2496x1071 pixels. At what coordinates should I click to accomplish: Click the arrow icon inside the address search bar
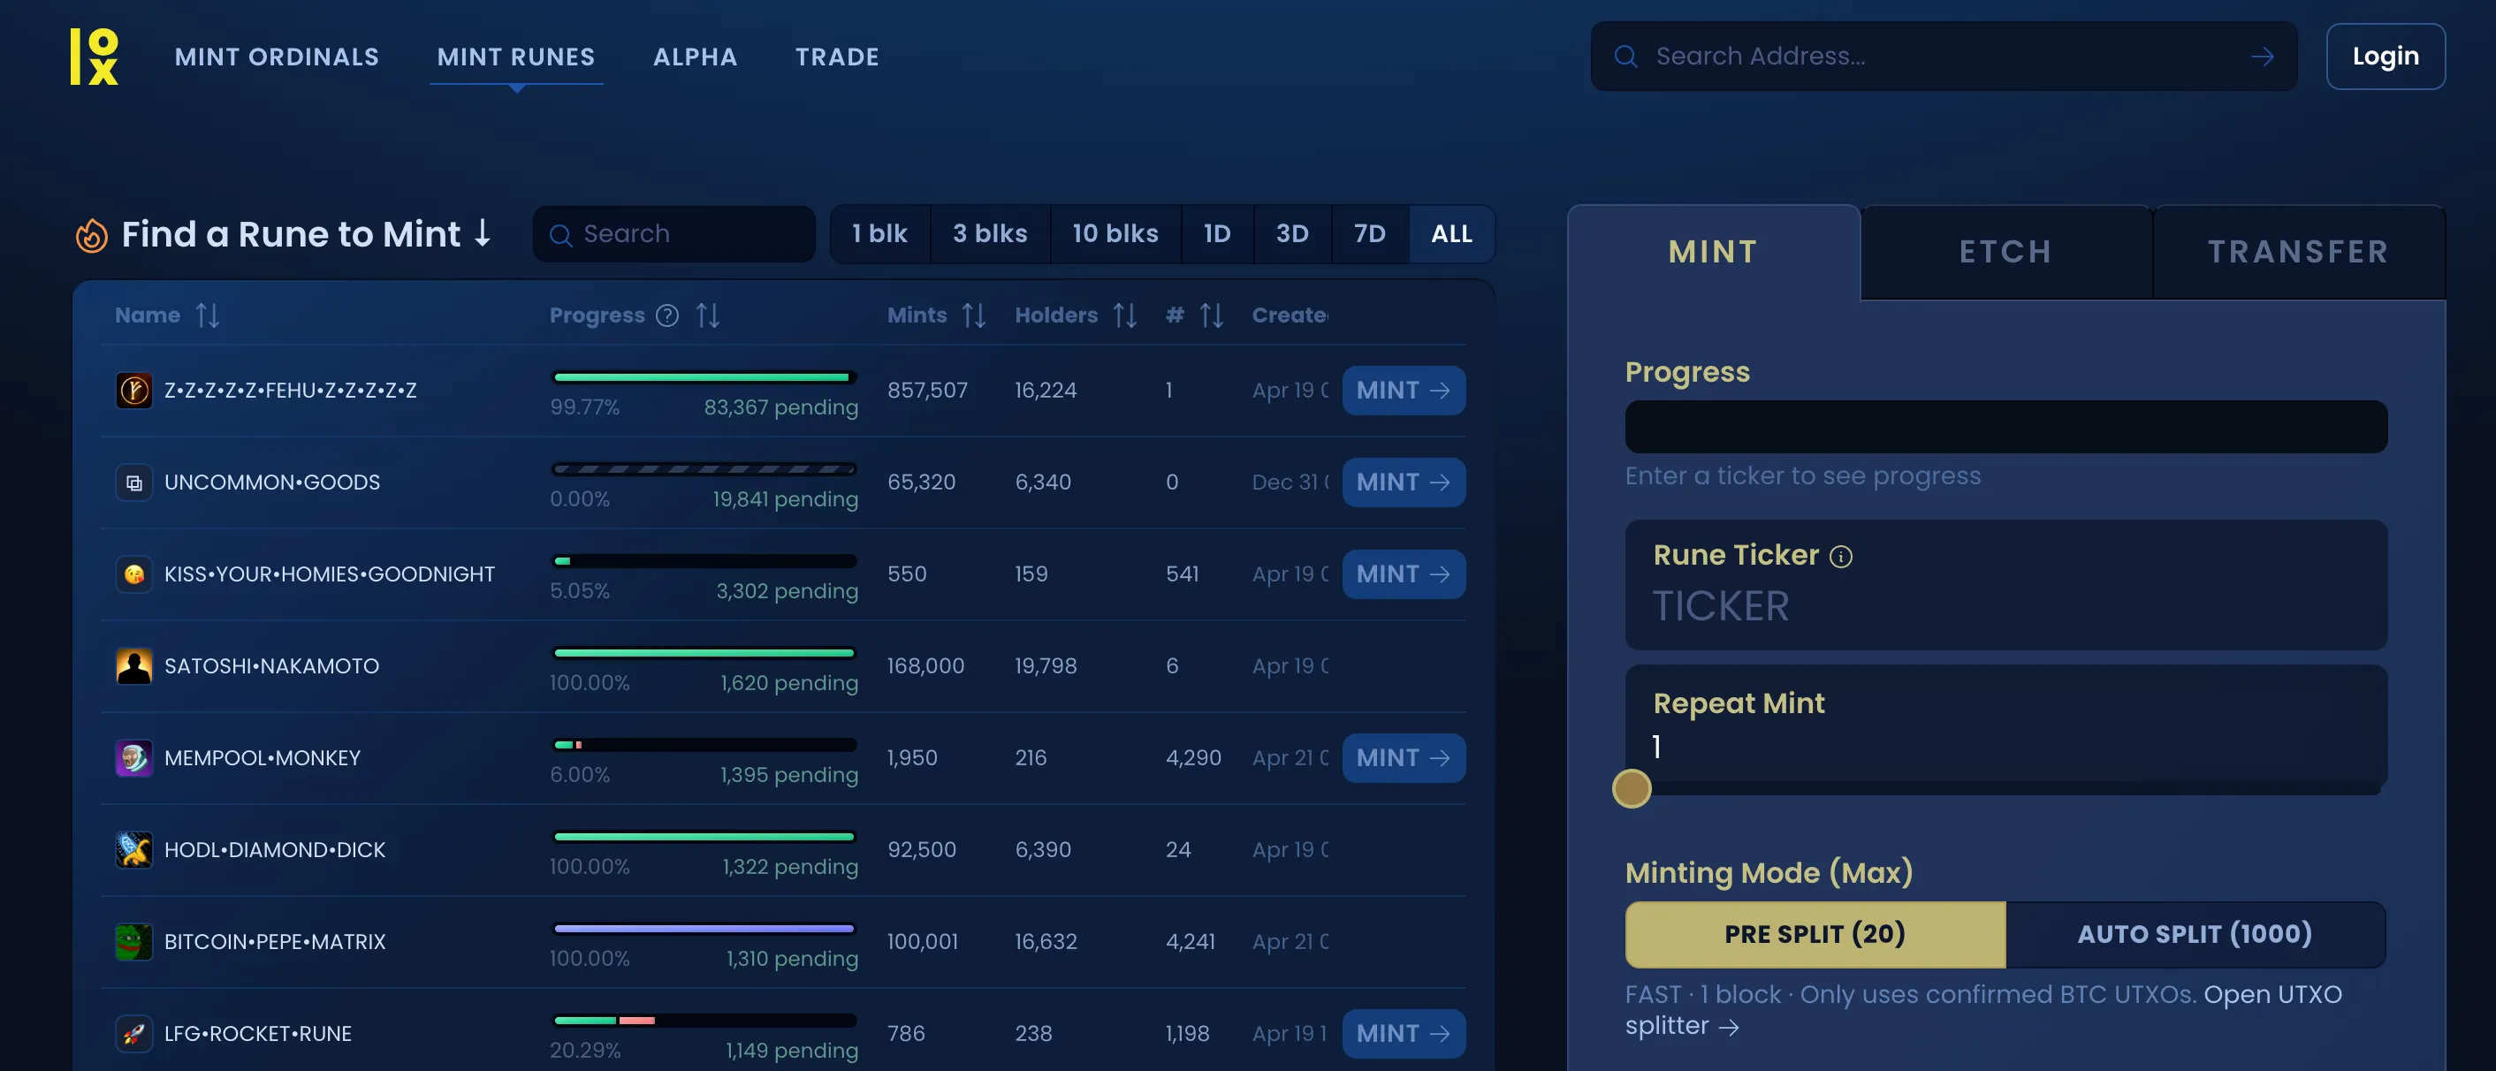click(2262, 57)
